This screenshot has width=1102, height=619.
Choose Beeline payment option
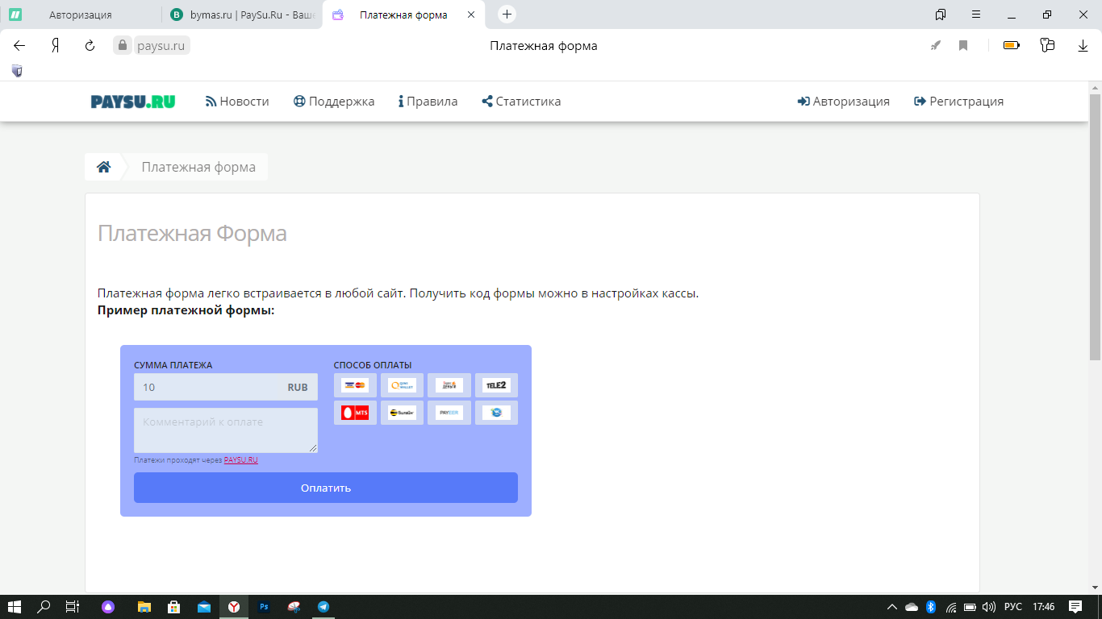coord(402,413)
